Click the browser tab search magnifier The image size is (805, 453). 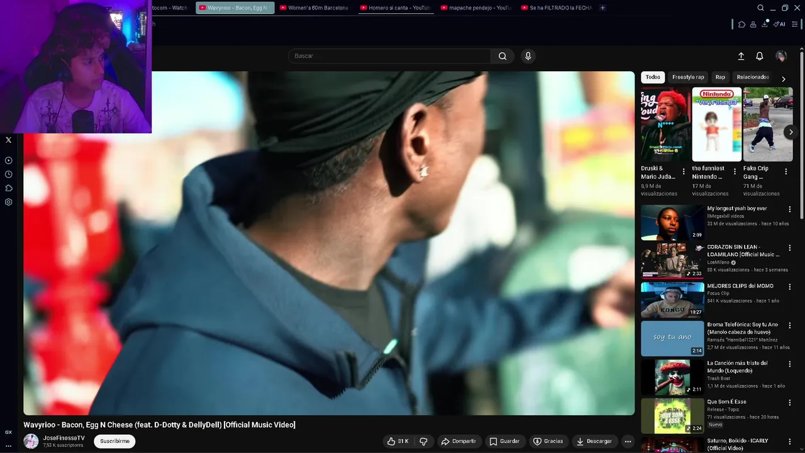coord(760,8)
